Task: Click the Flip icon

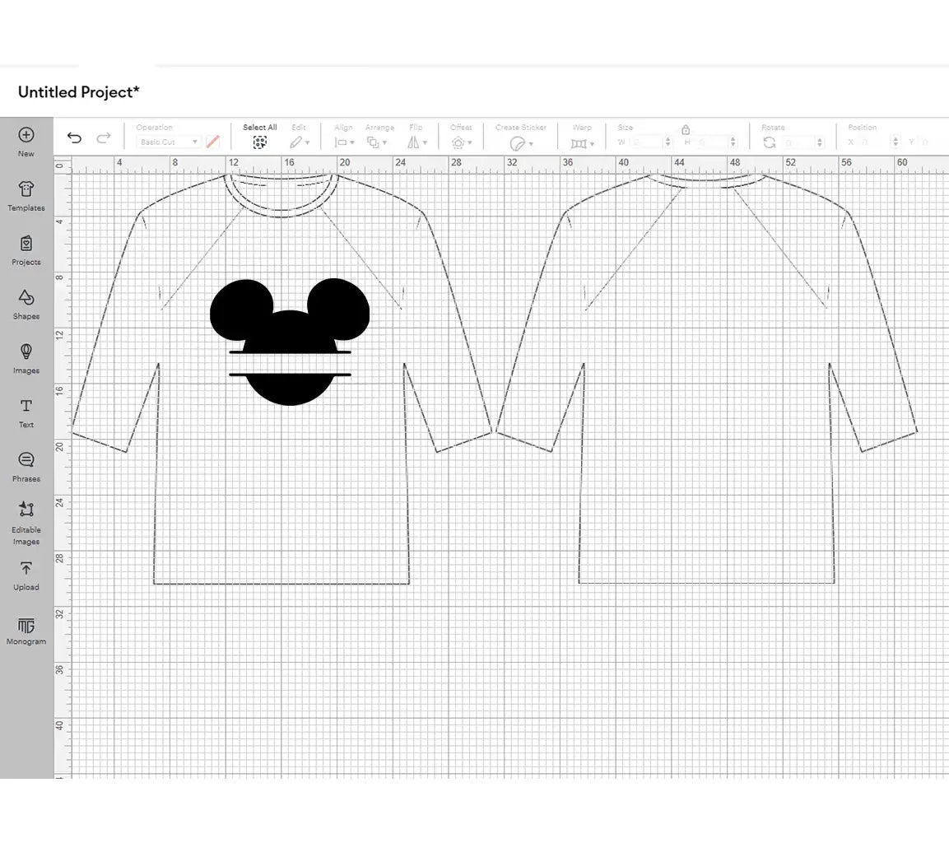Action: [412, 142]
